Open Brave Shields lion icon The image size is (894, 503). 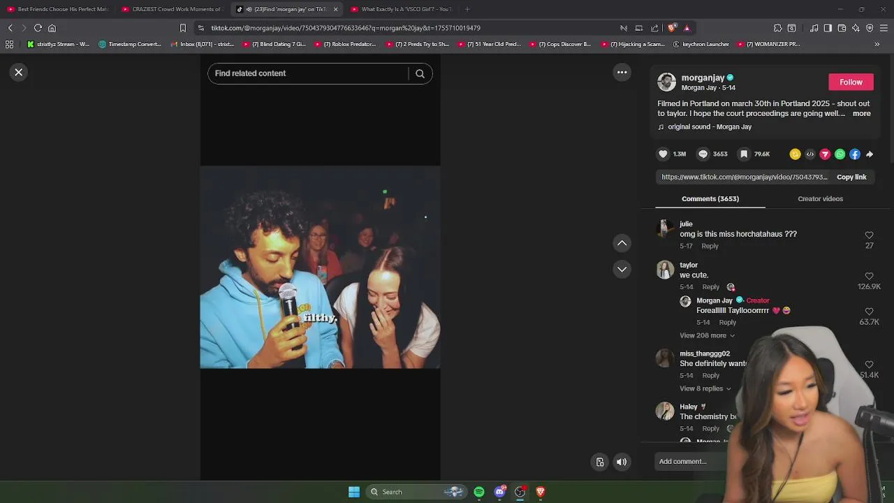[x=672, y=28]
